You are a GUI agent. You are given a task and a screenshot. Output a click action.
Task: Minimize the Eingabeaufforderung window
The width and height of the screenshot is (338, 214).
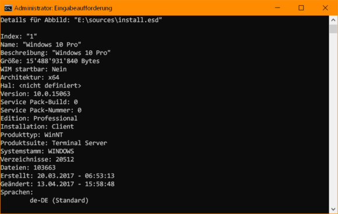(277, 8)
